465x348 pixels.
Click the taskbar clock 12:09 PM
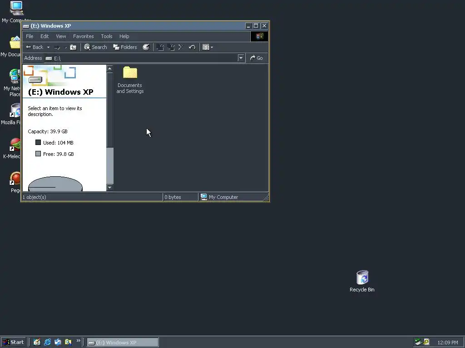pos(447,343)
